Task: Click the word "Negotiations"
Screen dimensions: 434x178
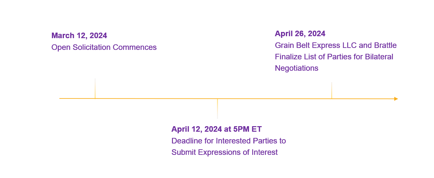Action: coord(297,68)
